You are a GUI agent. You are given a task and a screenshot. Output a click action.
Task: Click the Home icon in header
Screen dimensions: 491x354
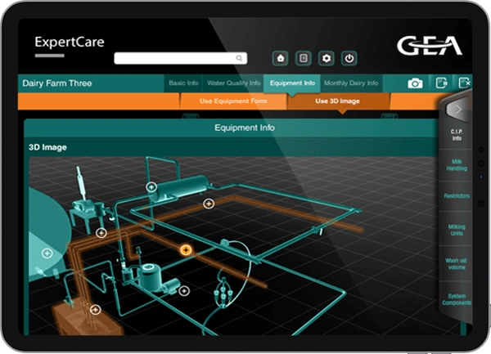281,58
